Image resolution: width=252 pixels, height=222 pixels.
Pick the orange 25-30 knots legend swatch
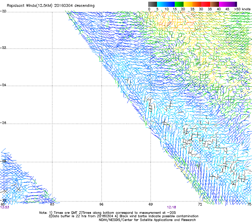click(197, 4)
